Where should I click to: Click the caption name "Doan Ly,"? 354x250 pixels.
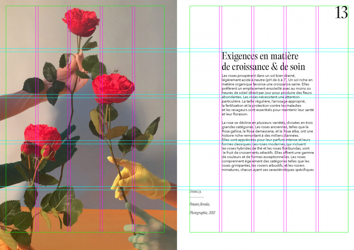(195, 192)
